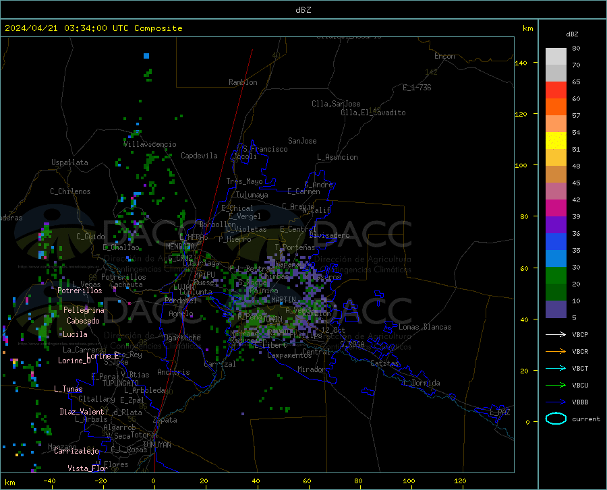Select the bright yellow legend swatch
Viewport: 607px width, 490px height.
(x=556, y=141)
